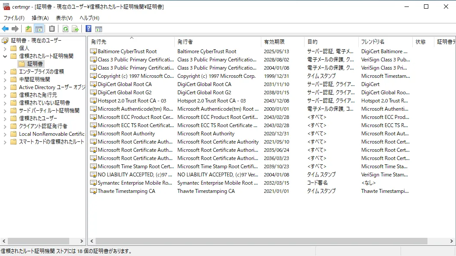Click the certificate list scroll-right arrow
This screenshot has height=256, width=456.
point(451,241)
